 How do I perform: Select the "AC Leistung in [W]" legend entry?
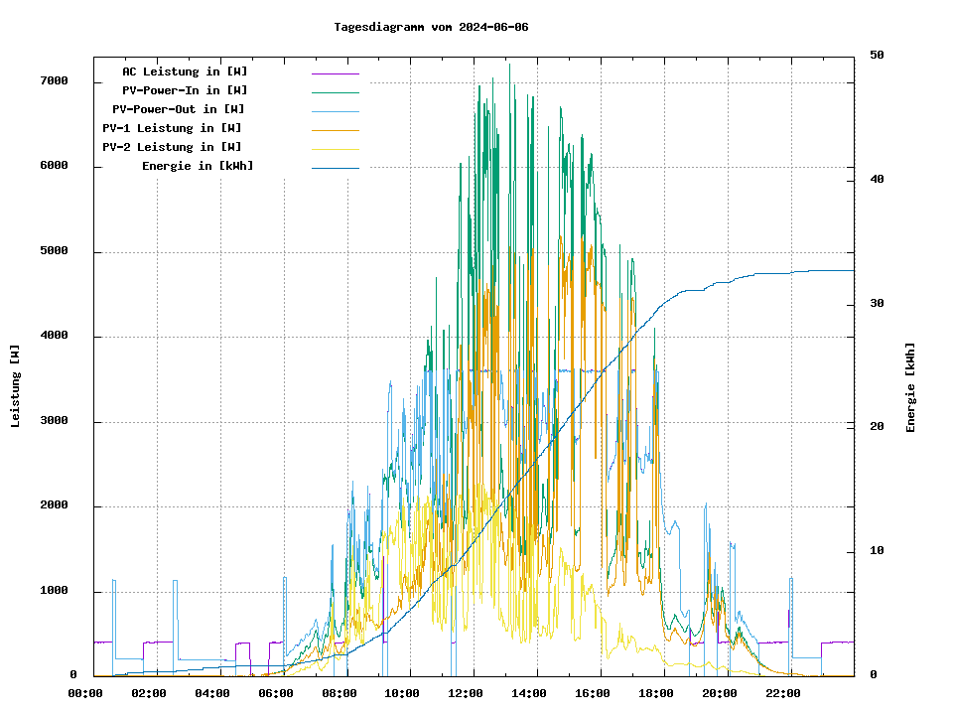tap(185, 72)
